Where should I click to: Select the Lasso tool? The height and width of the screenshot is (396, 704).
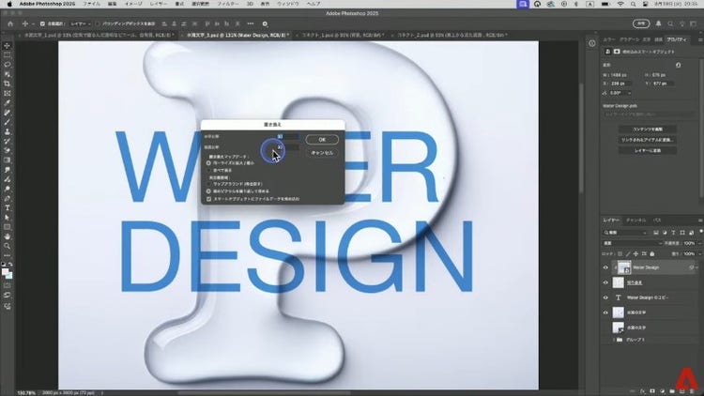click(7, 63)
